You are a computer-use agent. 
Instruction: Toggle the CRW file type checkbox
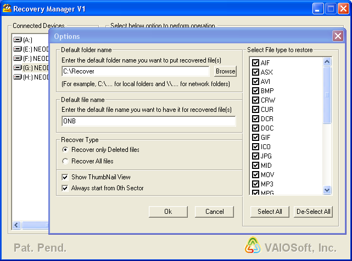tap(255, 100)
